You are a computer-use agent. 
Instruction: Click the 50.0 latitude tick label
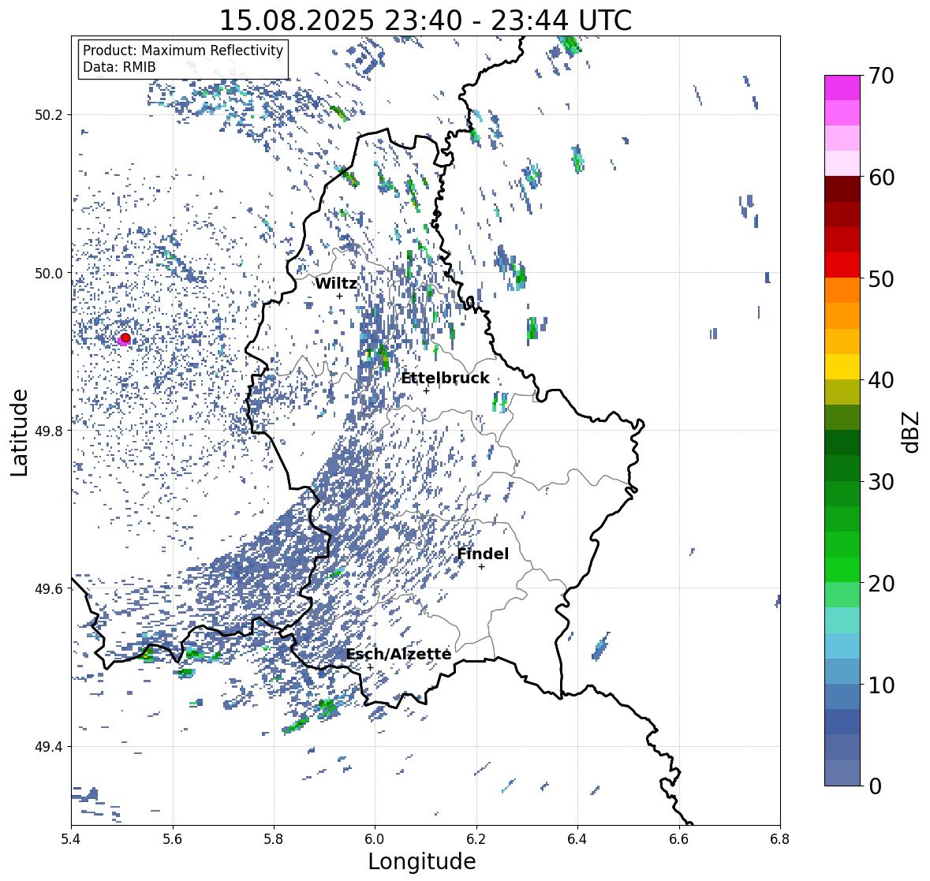click(49, 274)
